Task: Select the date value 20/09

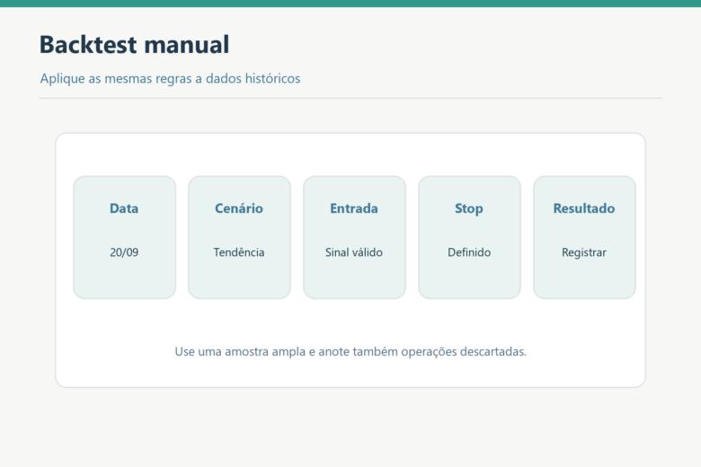Action: point(124,252)
